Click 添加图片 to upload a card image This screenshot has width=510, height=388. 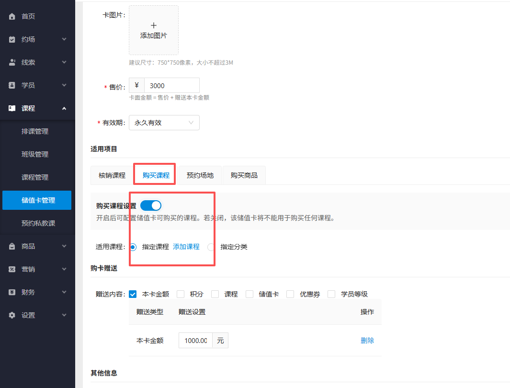point(153,30)
